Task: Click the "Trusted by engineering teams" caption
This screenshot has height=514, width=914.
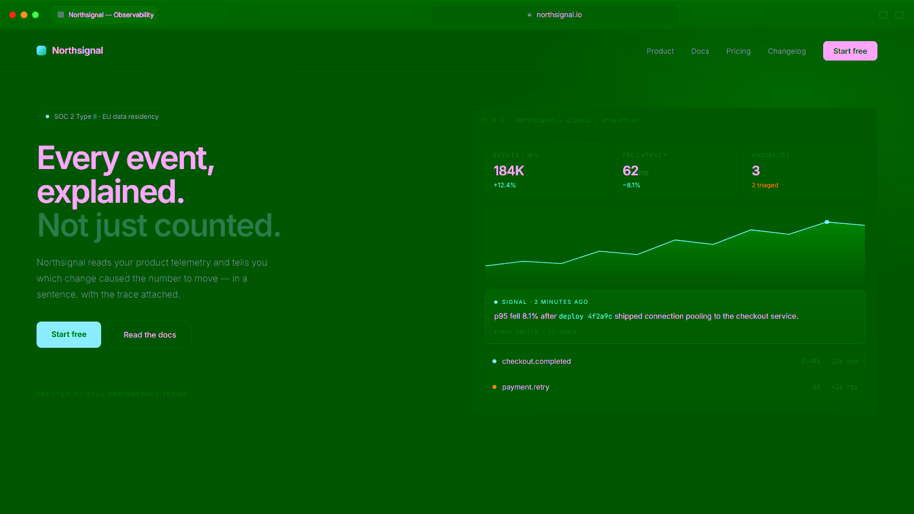Action: point(112,394)
